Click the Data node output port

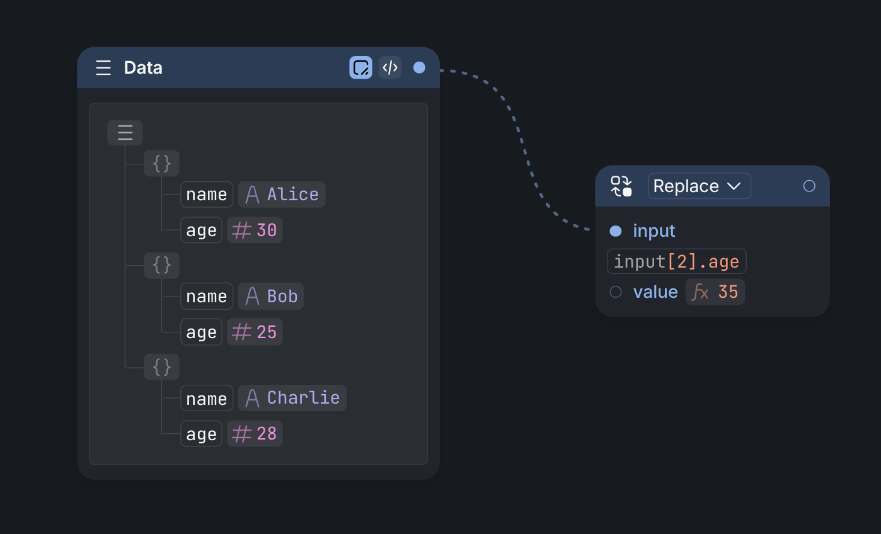coord(419,67)
